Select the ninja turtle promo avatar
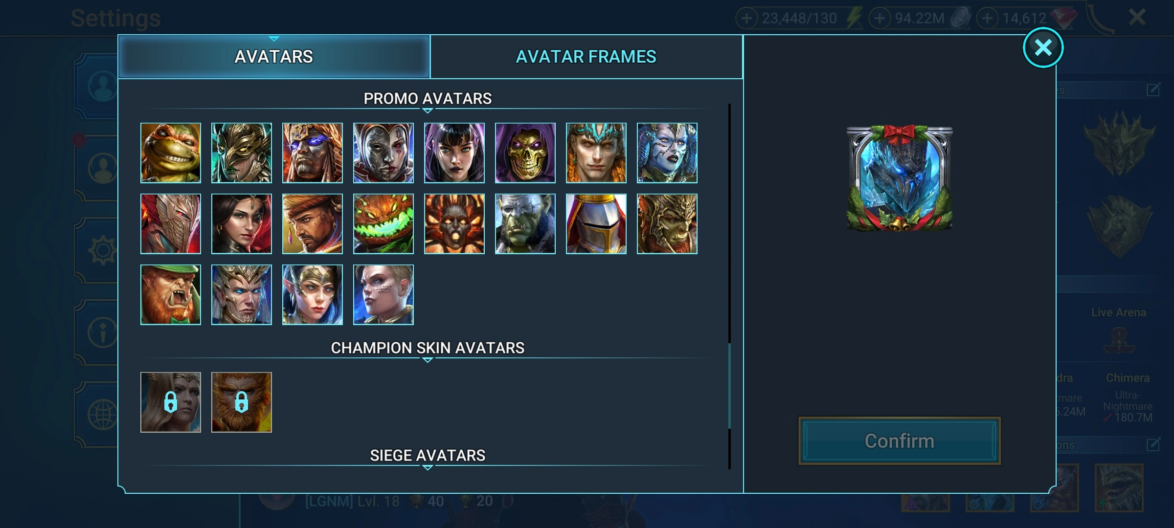The height and width of the screenshot is (528, 1174). [x=170, y=153]
